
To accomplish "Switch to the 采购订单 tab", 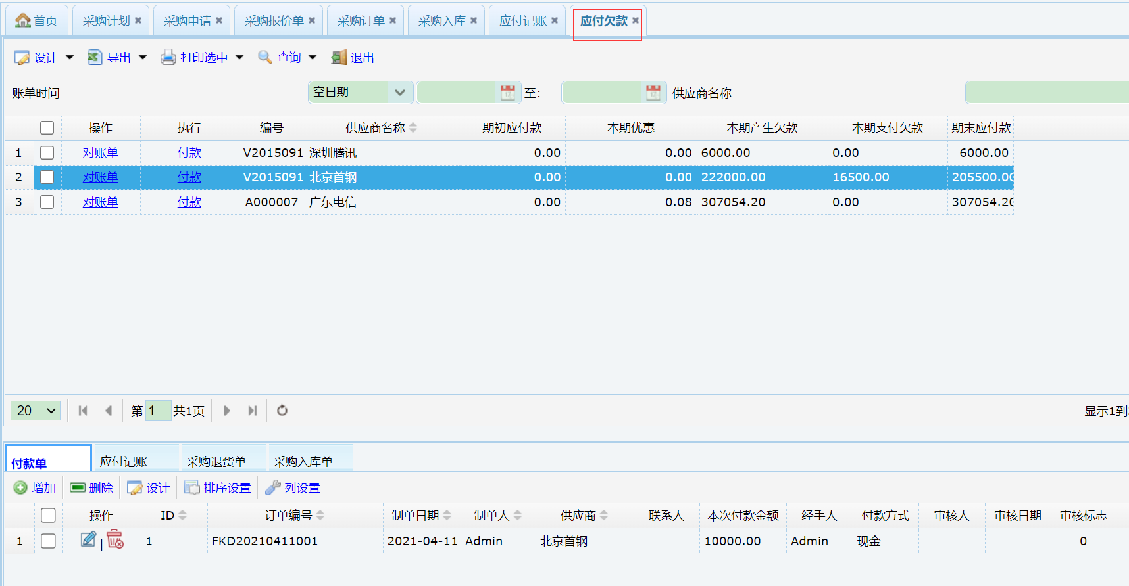I will (361, 21).
